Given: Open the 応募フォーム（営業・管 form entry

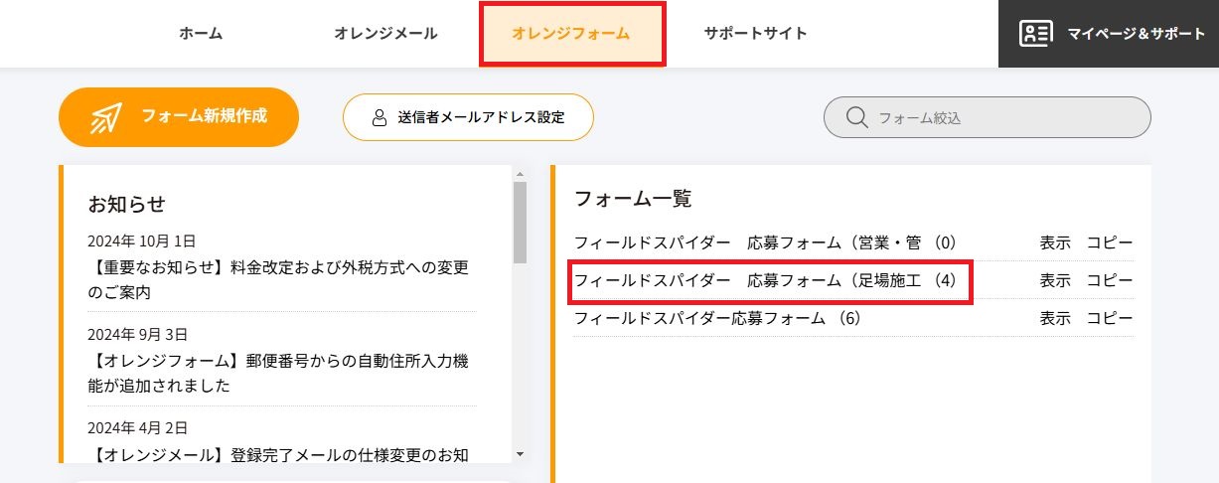Looking at the screenshot, I should (x=764, y=242).
